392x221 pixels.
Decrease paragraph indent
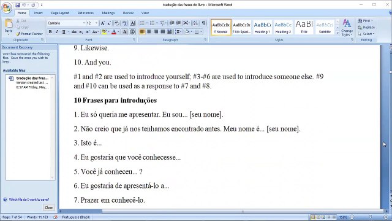[x=171, y=23]
